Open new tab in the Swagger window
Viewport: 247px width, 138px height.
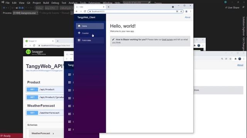(x=58, y=41)
